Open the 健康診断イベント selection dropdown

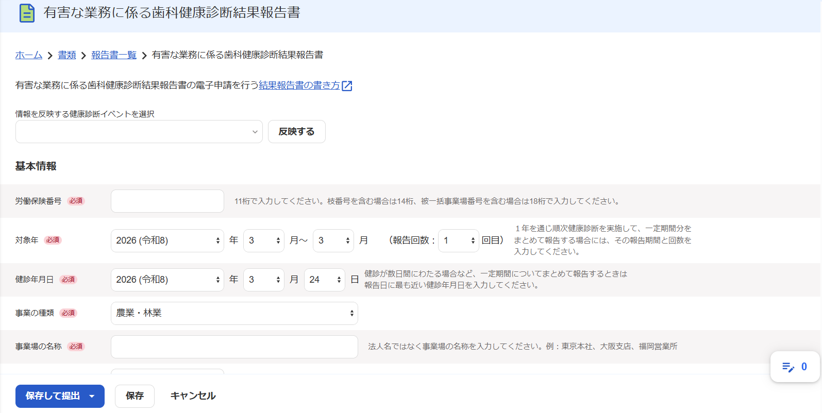click(139, 132)
